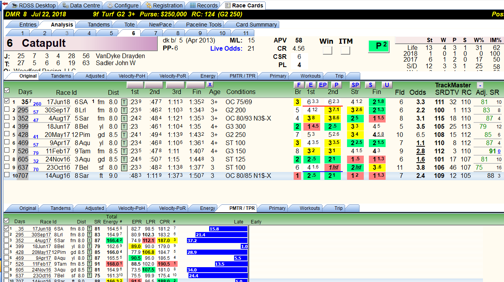Tick the Win checkbox

[327, 50]
